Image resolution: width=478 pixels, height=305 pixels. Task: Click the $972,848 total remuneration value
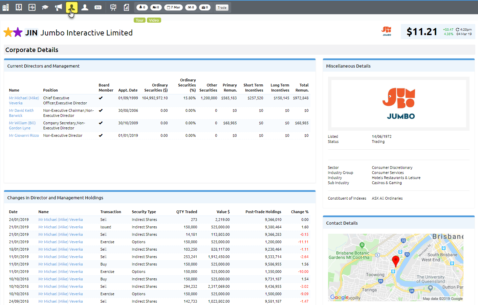click(301, 98)
